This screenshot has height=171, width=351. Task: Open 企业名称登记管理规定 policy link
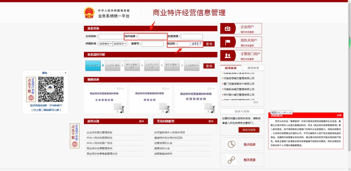(x=100, y=132)
